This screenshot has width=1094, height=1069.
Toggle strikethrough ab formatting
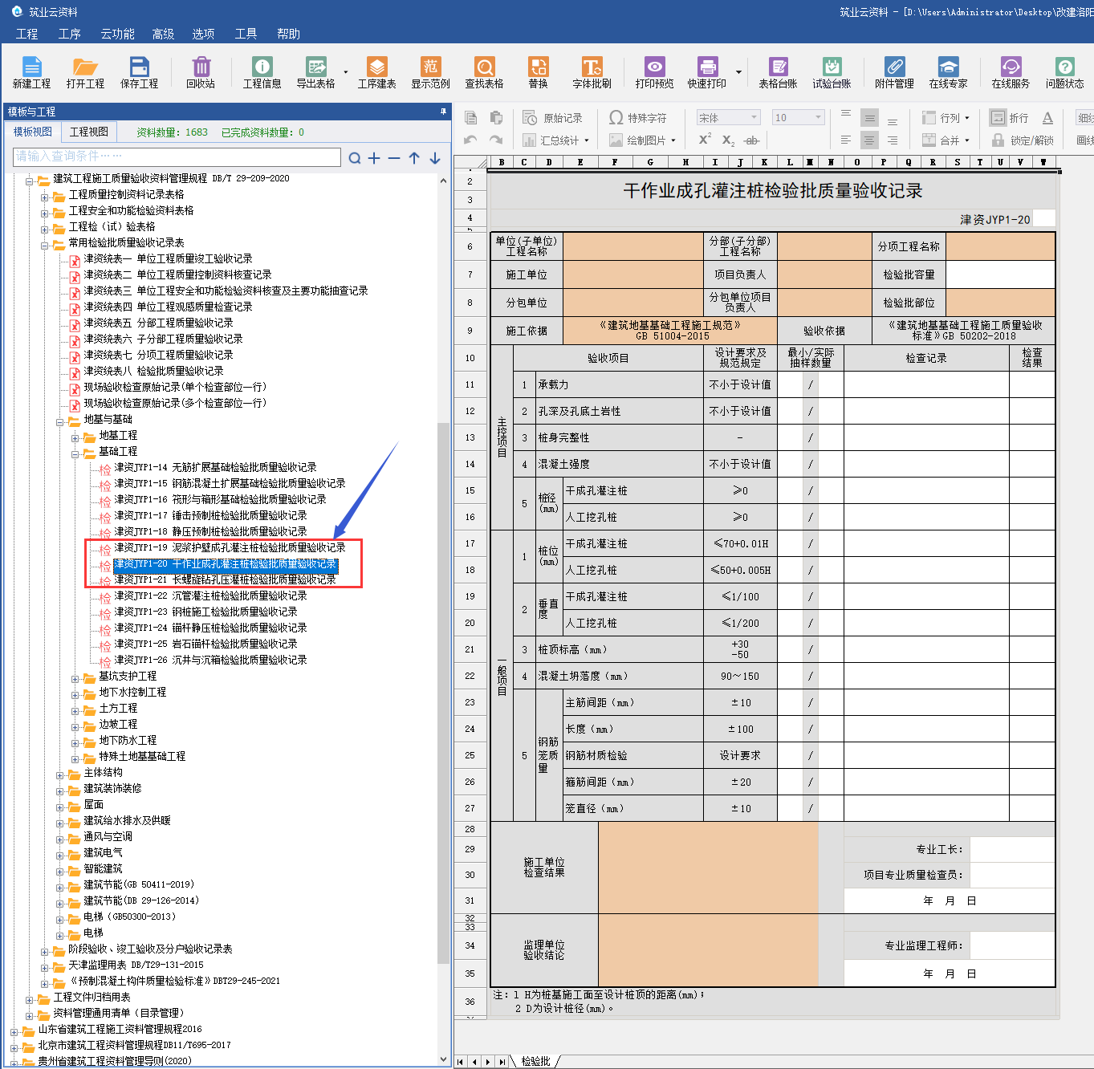pyautogui.click(x=751, y=140)
